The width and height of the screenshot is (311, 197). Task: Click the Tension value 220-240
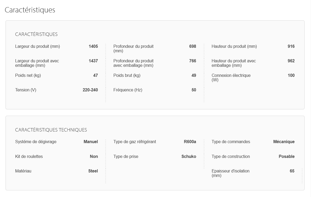(90, 90)
